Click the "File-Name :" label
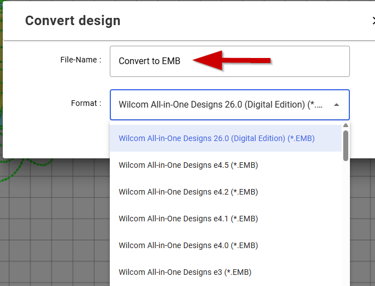375x286 pixels. [x=81, y=60]
